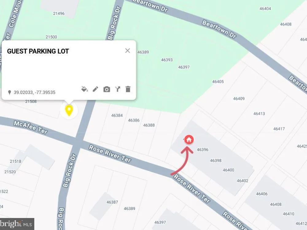Click the location pin beside coordinates
This screenshot has width=307, height=230.
(10, 92)
